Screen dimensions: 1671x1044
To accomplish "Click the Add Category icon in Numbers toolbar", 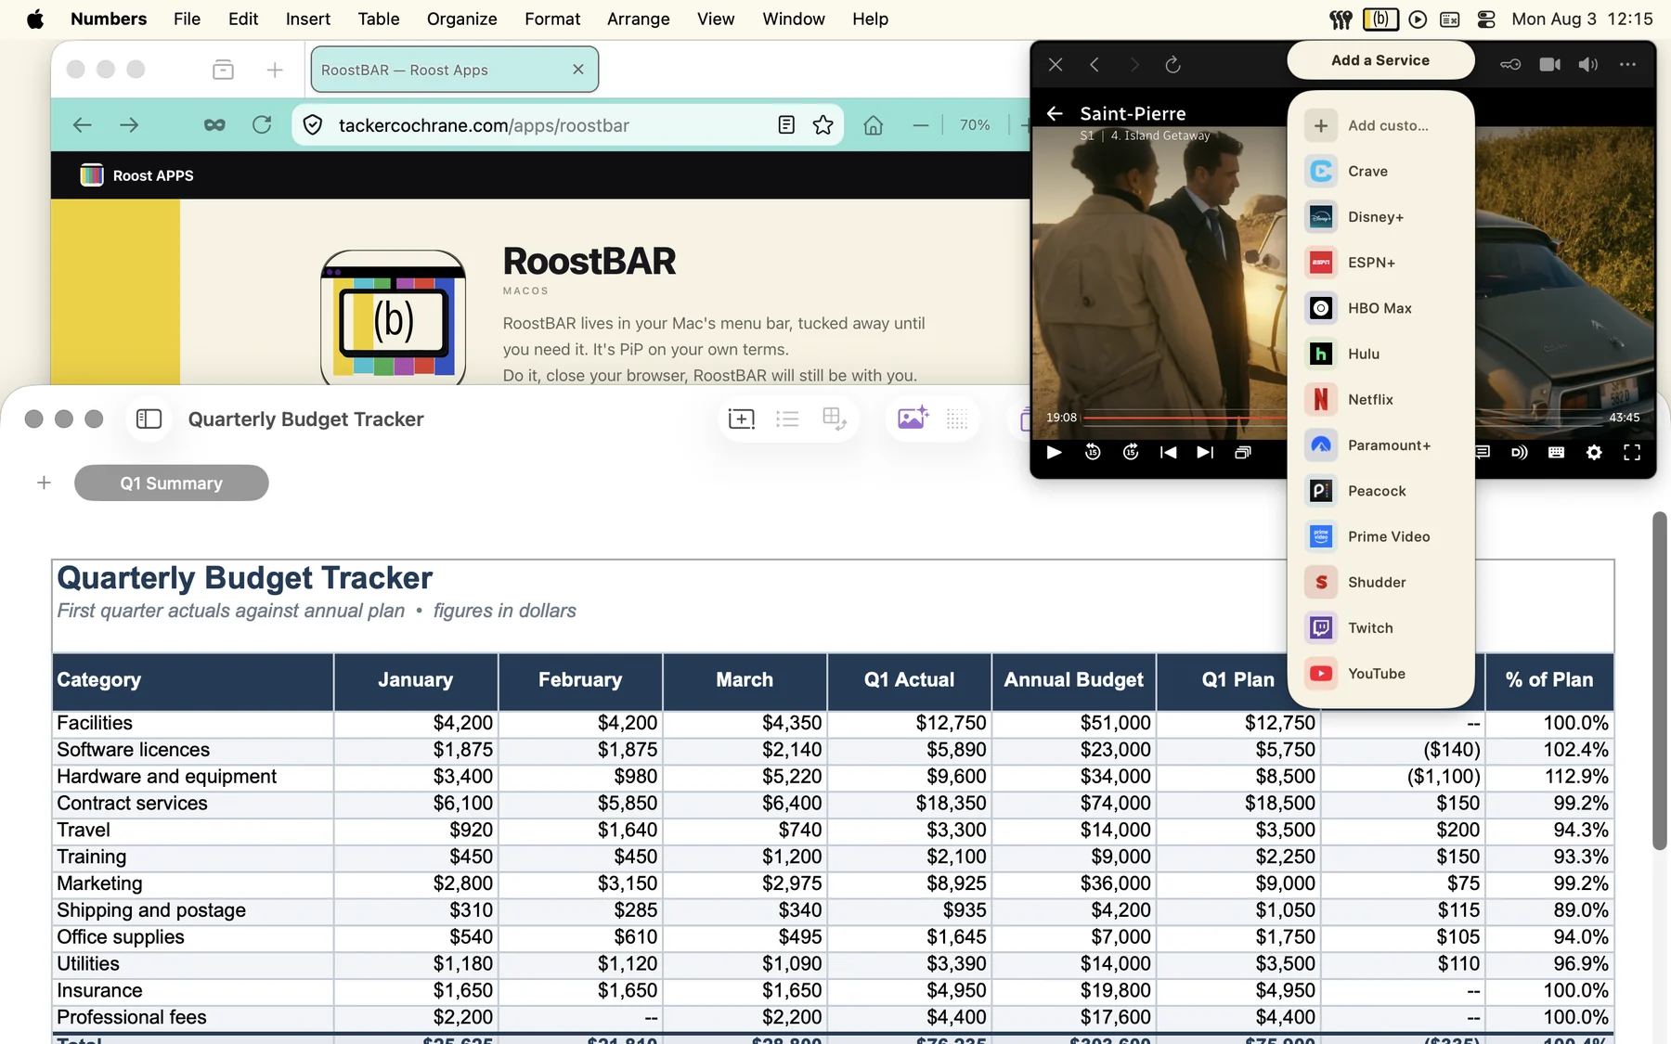I will [741, 419].
